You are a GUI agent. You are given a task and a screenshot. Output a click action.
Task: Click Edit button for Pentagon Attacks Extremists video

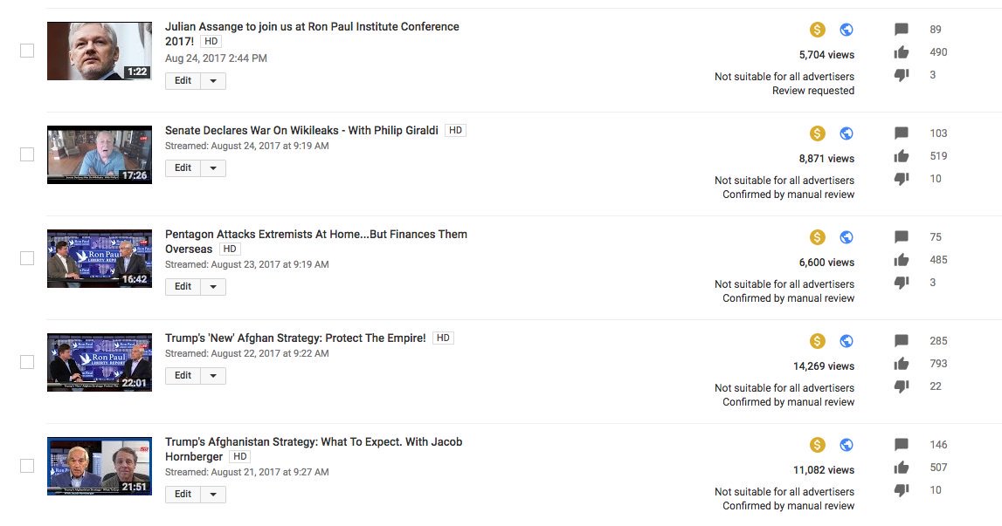pyautogui.click(x=183, y=287)
